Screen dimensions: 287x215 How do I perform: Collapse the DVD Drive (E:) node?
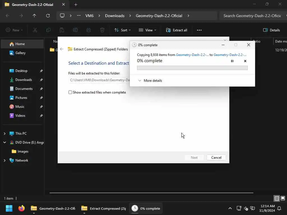point(4,142)
